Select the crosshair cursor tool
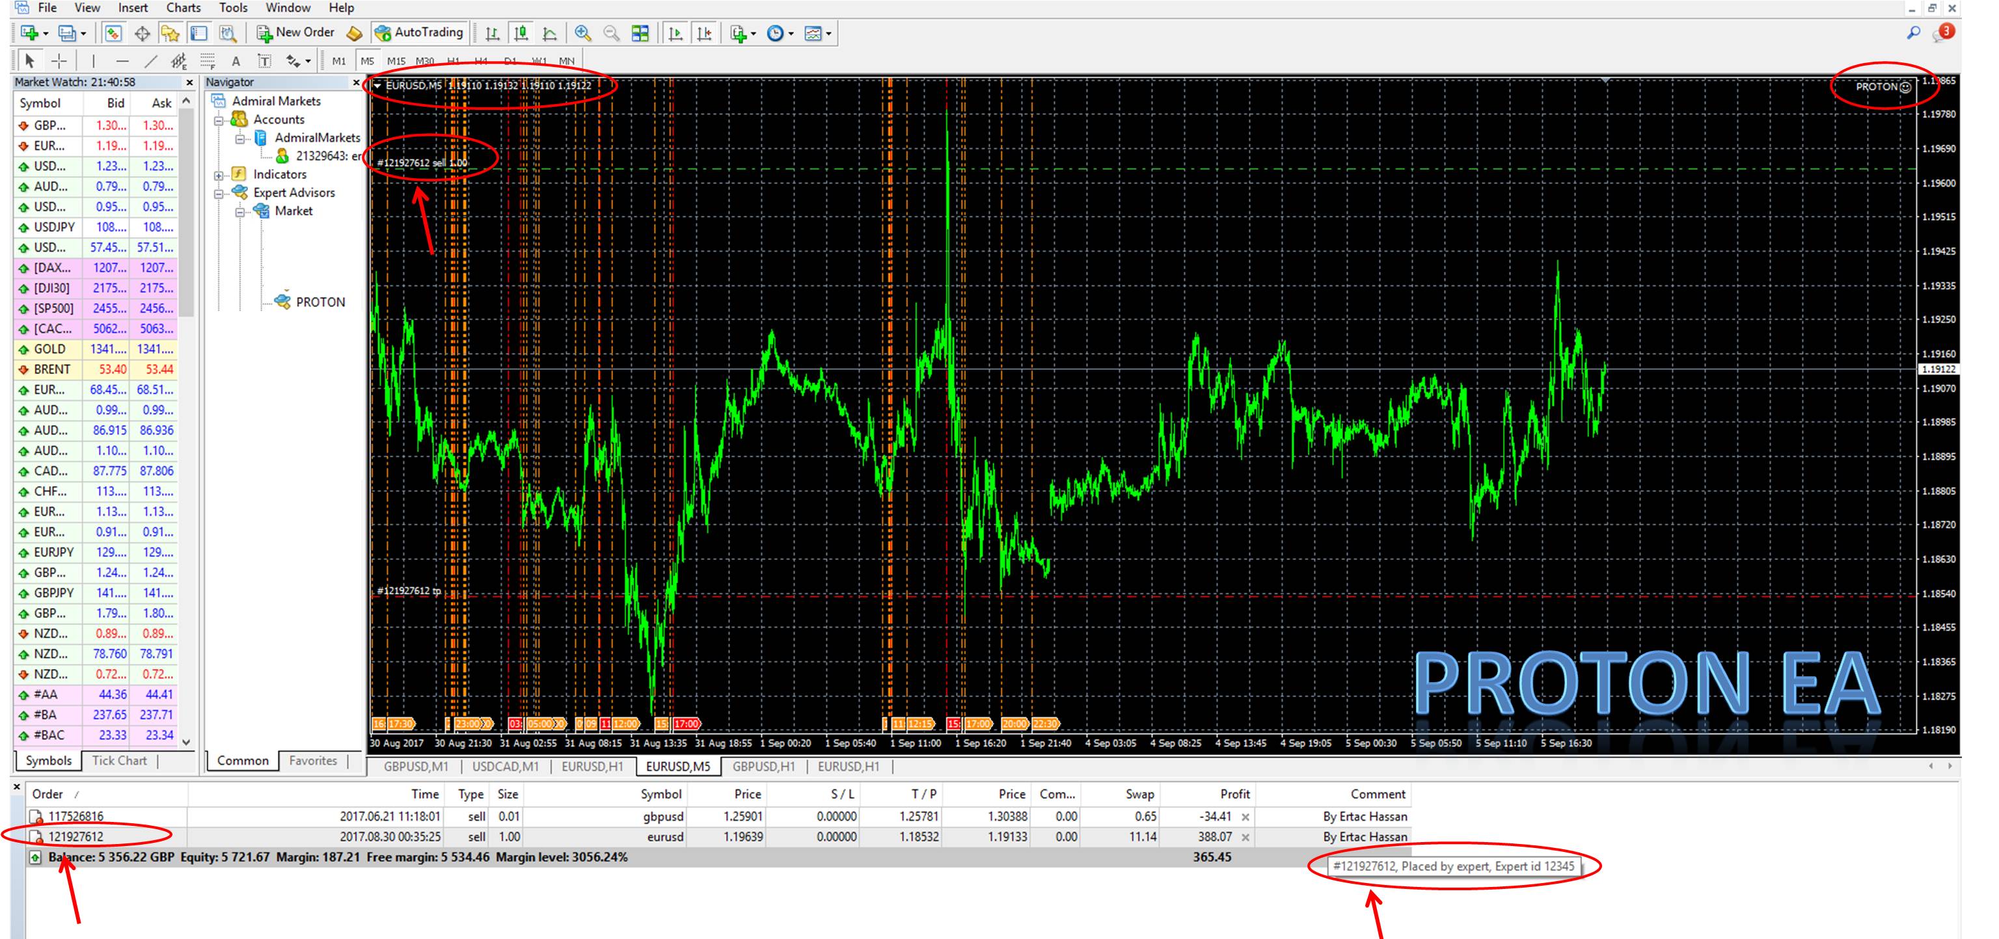This screenshot has height=939, width=1999. pos(59,60)
